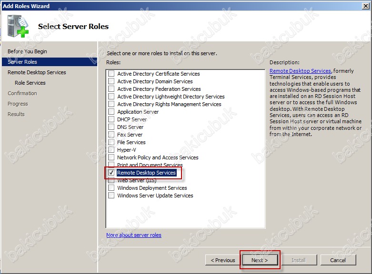The width and height of the screenshot is (372, 274).
Task: Check Active Directory Domain Services
Action: pyautogui.click(x=111, y=81)
